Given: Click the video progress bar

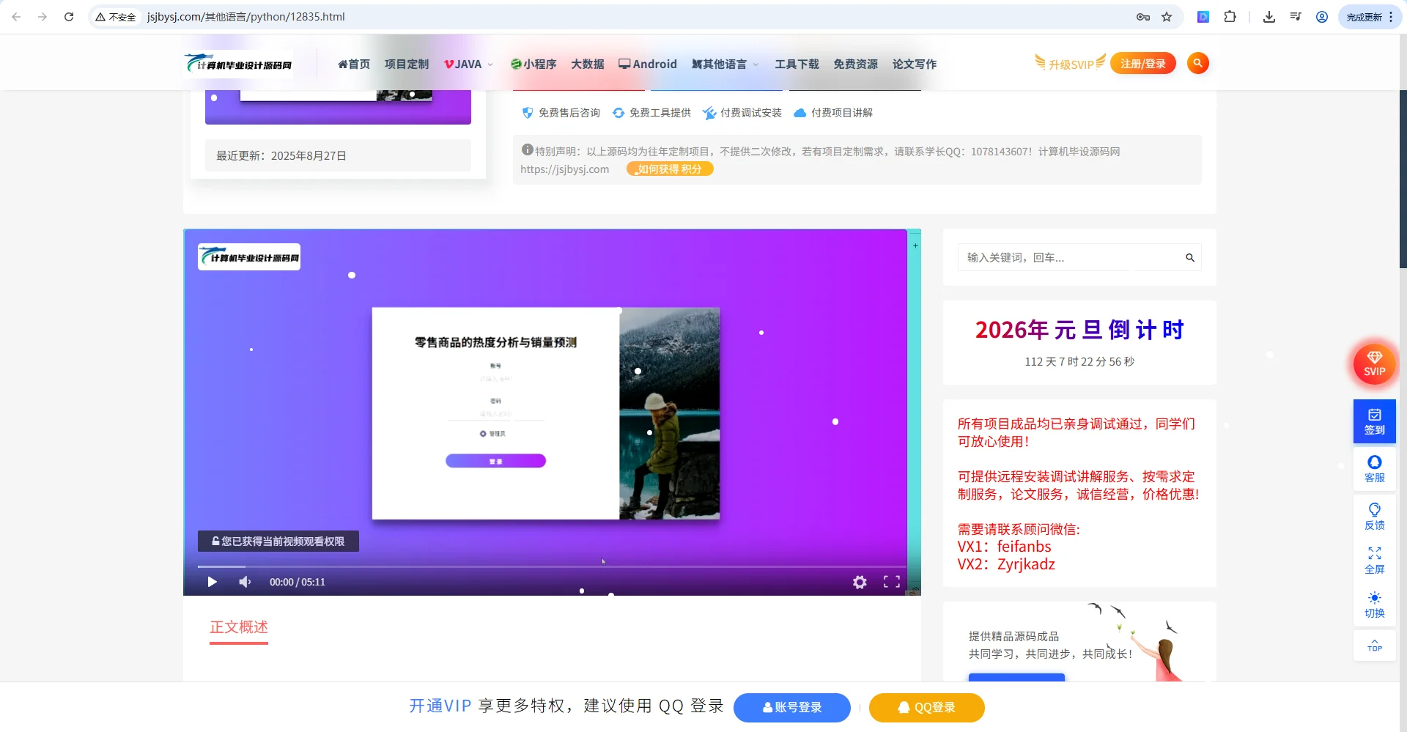Looking at the screenshot, I should (513, 566).
